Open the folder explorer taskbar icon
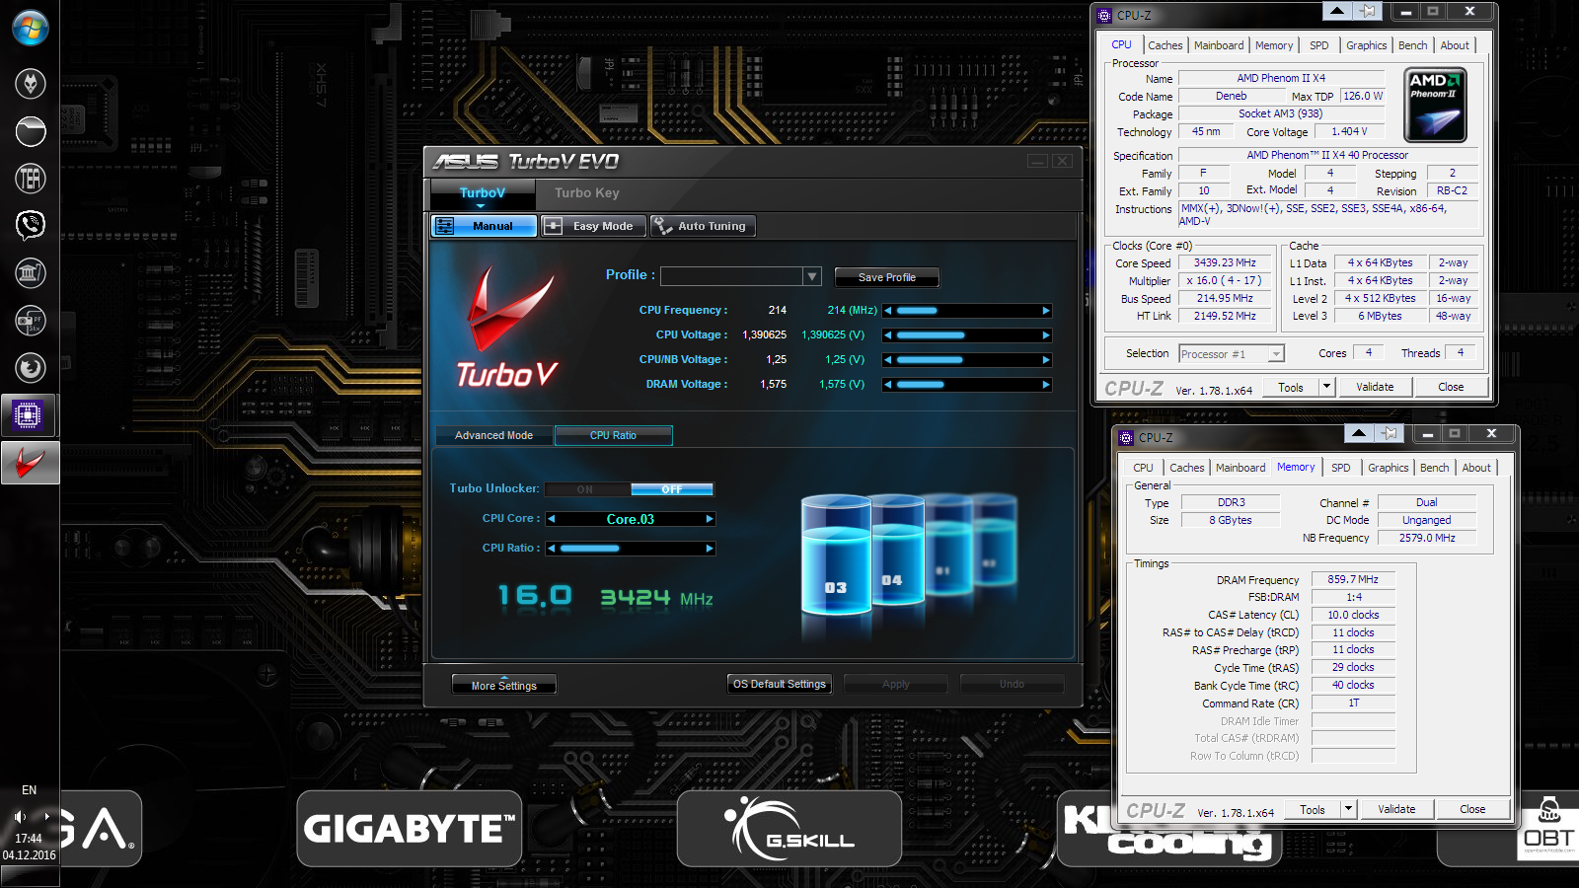The width and height of the screenshot is (1579, 888). coord(31,131)
